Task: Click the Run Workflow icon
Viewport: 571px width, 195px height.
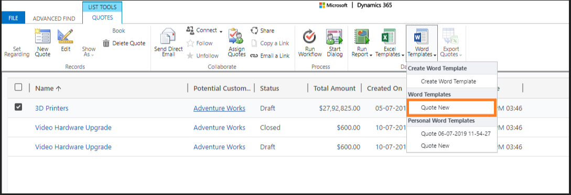Action: click(x=310, y=36)
